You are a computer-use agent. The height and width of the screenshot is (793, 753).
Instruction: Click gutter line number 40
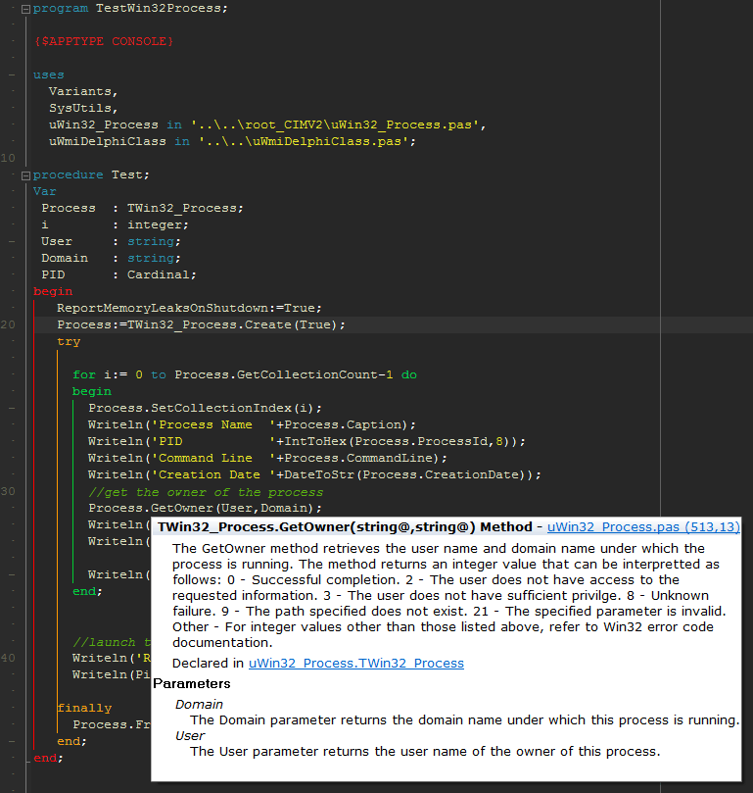pos(9,658)
